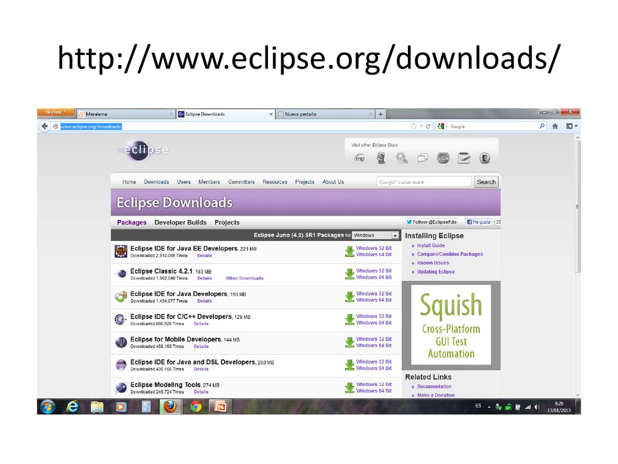Screen dimensions: 618x464
Task: Click the Google Custom Search field on the page
Action: click(x=424, y=182)
